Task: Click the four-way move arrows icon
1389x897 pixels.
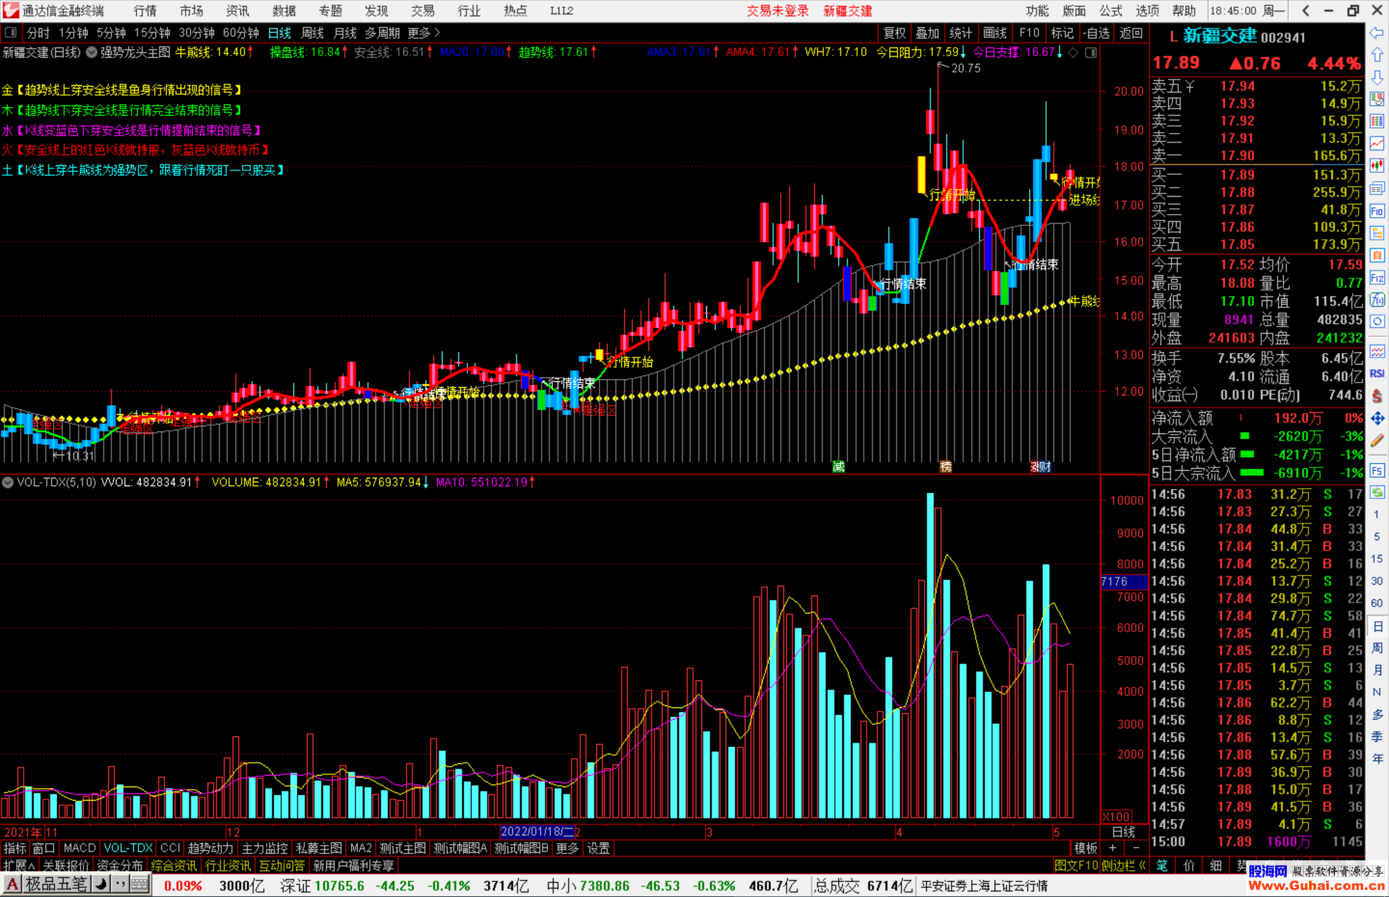Action: pos(1377,419)
